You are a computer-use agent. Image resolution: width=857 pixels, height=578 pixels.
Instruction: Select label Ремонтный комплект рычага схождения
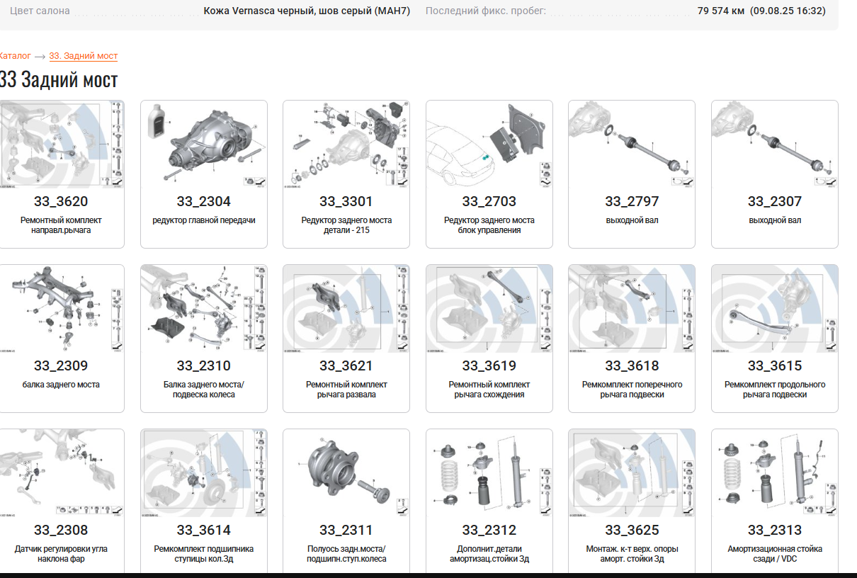coord(489,390)
